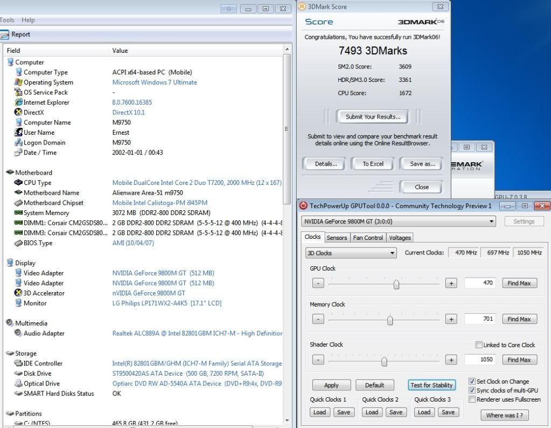Click the Where was I ? button
Image resolution: width=551 pixels, height=428 pixels.
pyautogui.click(x=504, y=416)
